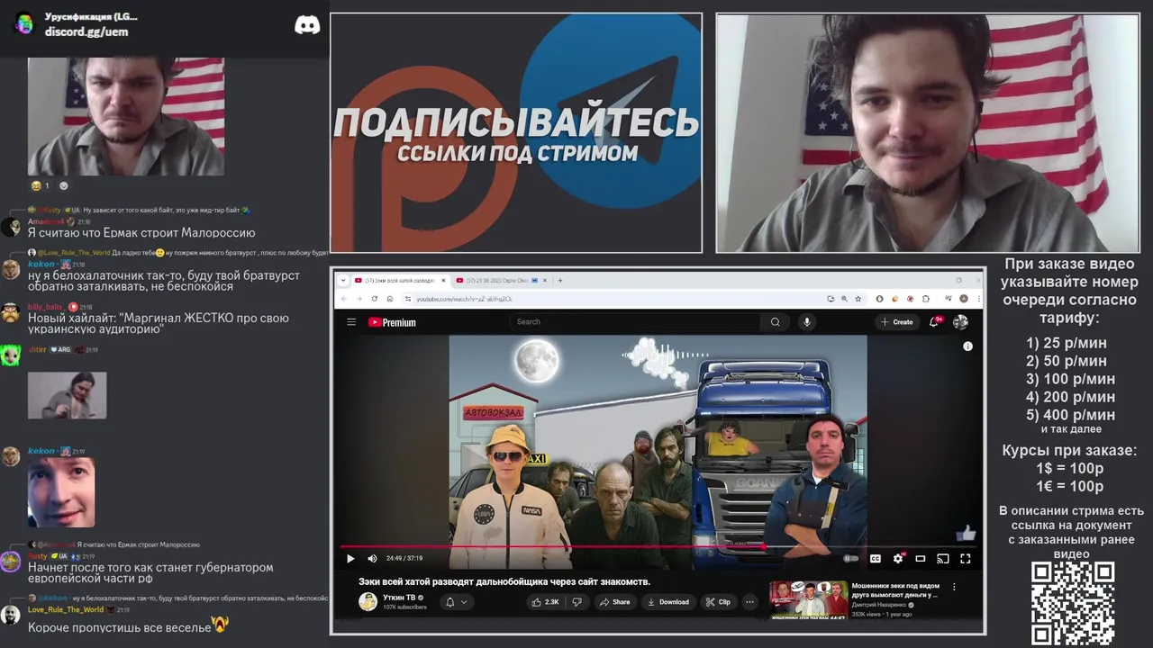The height and width of the screenshot is (648, 1153).
Task: Open YouTube notifications bell with 9+ badge
Action: tap(935, 322)
